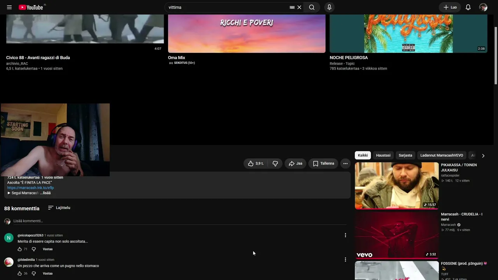This screenshot has height=280, width=498.
Task: Open the notifications bell
Action: click(x=468, y=7)
